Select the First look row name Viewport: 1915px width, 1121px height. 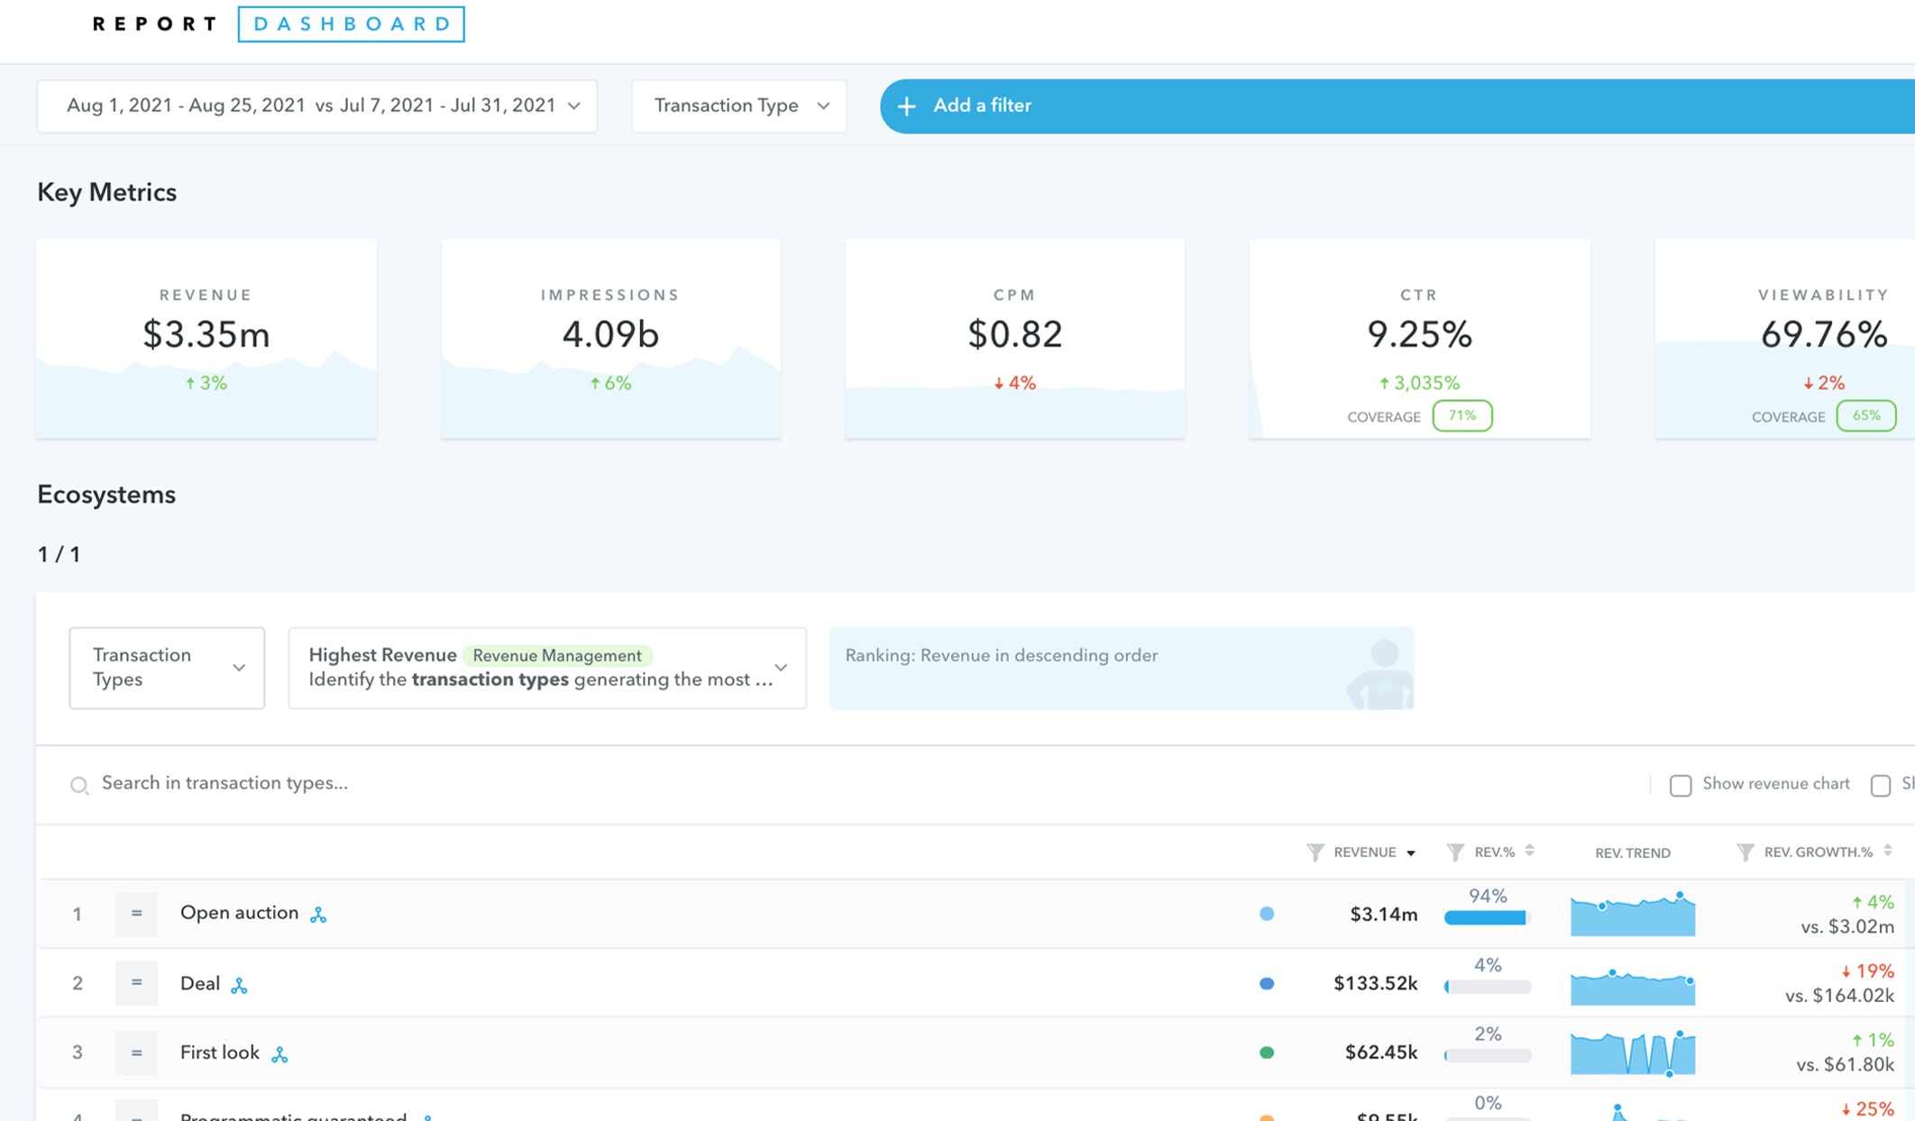220,1053
